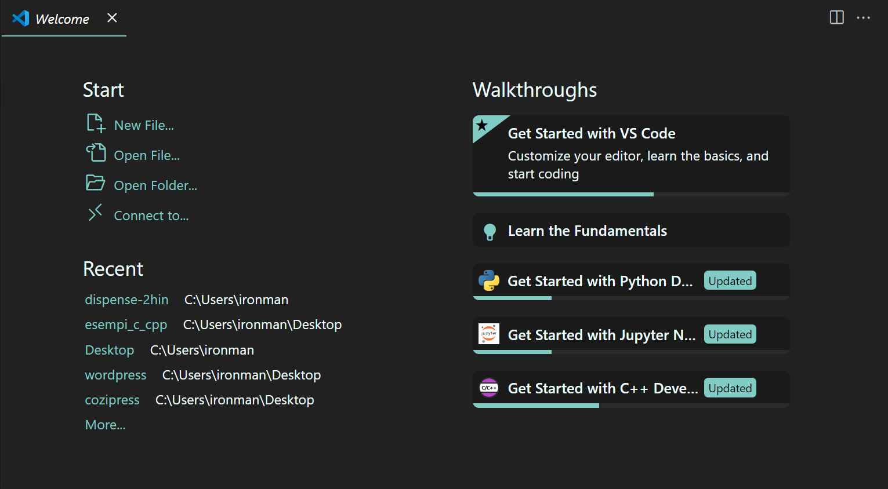Image resolution: width=888 pixels, height=489 pixels.
Task: Click the Split Editor Right icon
Action: coord(836,17)
